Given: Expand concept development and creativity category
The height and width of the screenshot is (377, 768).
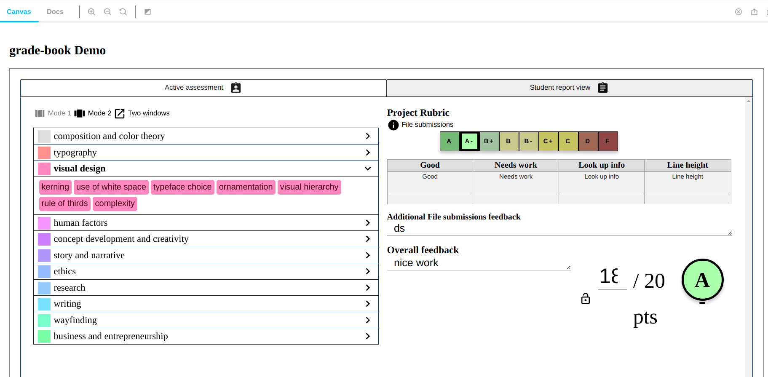Looking at the screenshot, I should click(206, 239).
